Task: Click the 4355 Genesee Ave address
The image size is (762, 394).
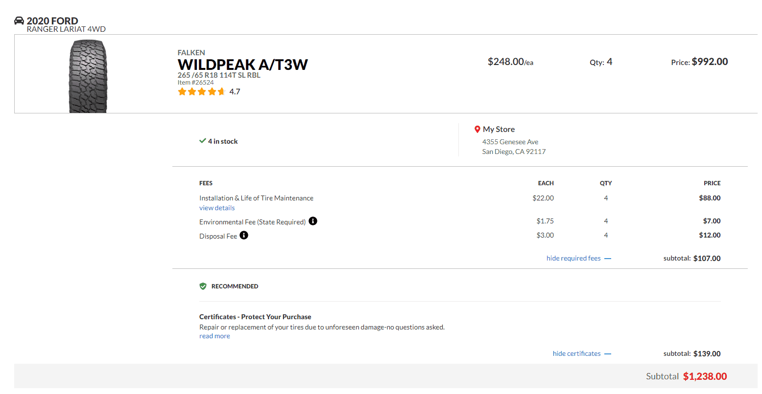Action: [x=510, y=142]
